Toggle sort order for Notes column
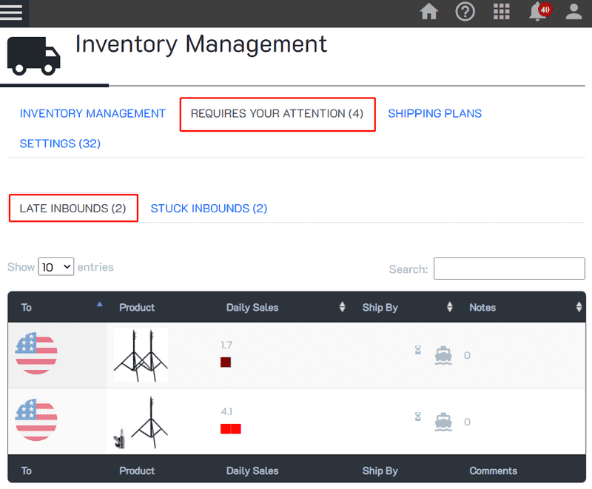Viewport: 592px width, 489px height. click(x=579, y=307)
